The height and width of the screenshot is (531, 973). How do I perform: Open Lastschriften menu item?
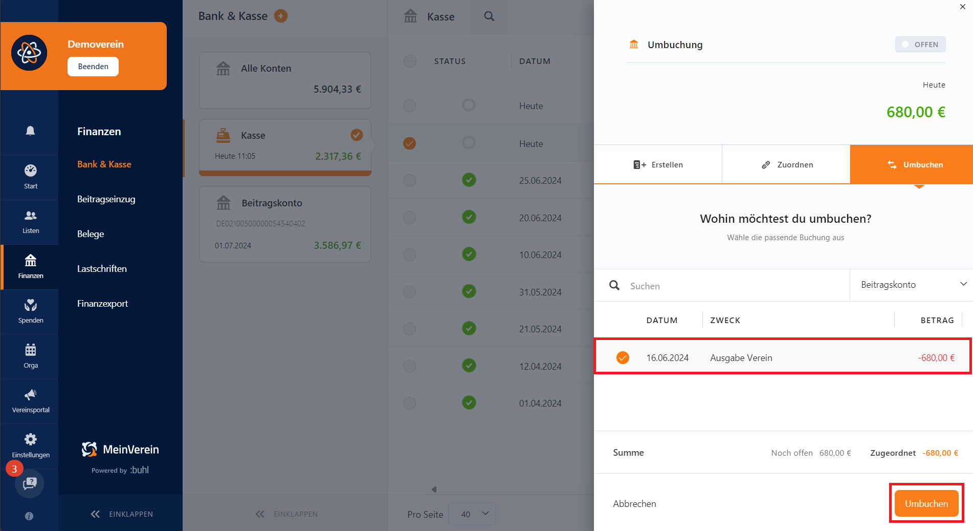(x=102, y=269)
